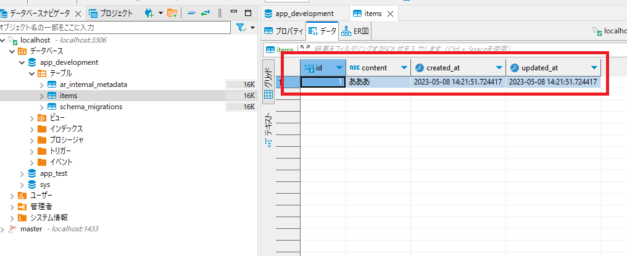
Task: Expand the プロシージャ folder
Action: [x=32, y=140]
